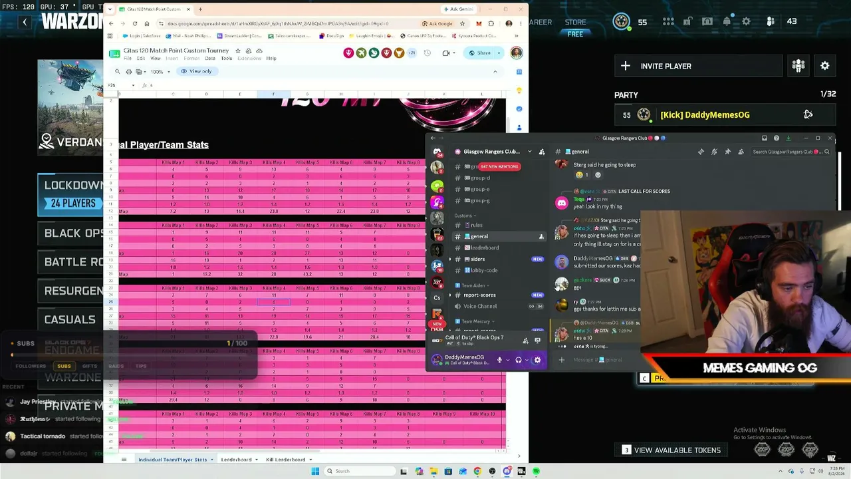Viewport: 851px width, 479px height.
Task: Open the Name box dropdown for F25
Action: [x=133, y=85]
